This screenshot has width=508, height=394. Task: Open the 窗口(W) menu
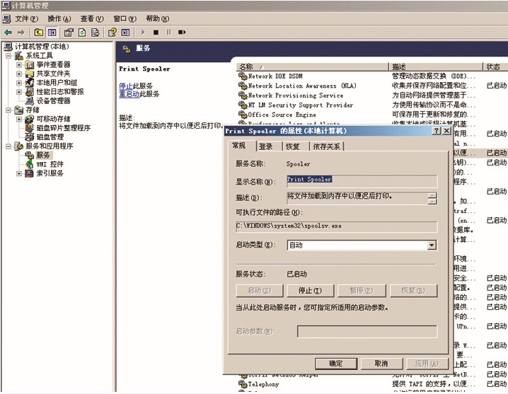point(125,19)
